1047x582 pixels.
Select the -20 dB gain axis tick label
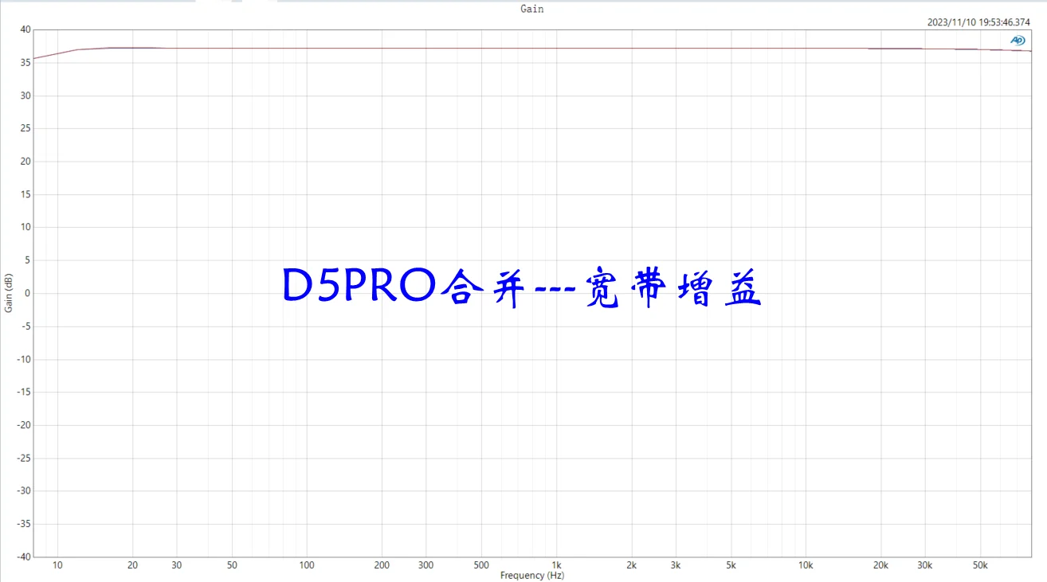pos(24,425)
